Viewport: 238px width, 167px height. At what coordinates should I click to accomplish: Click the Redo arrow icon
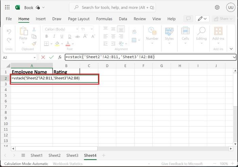[9, 40]
